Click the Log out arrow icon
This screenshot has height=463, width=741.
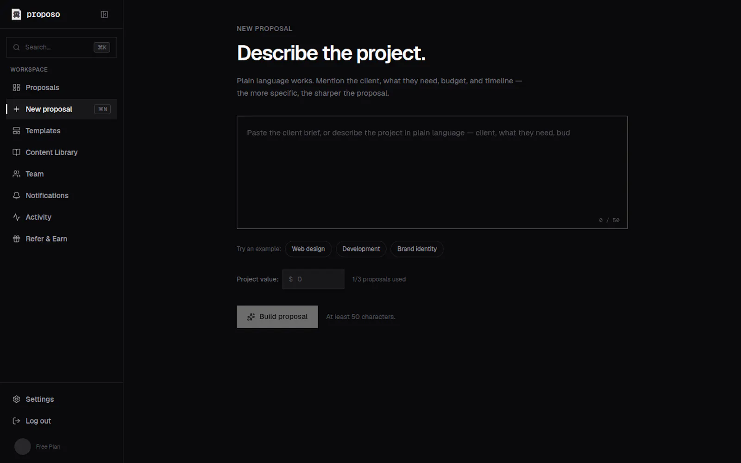(x=17, y=421)
